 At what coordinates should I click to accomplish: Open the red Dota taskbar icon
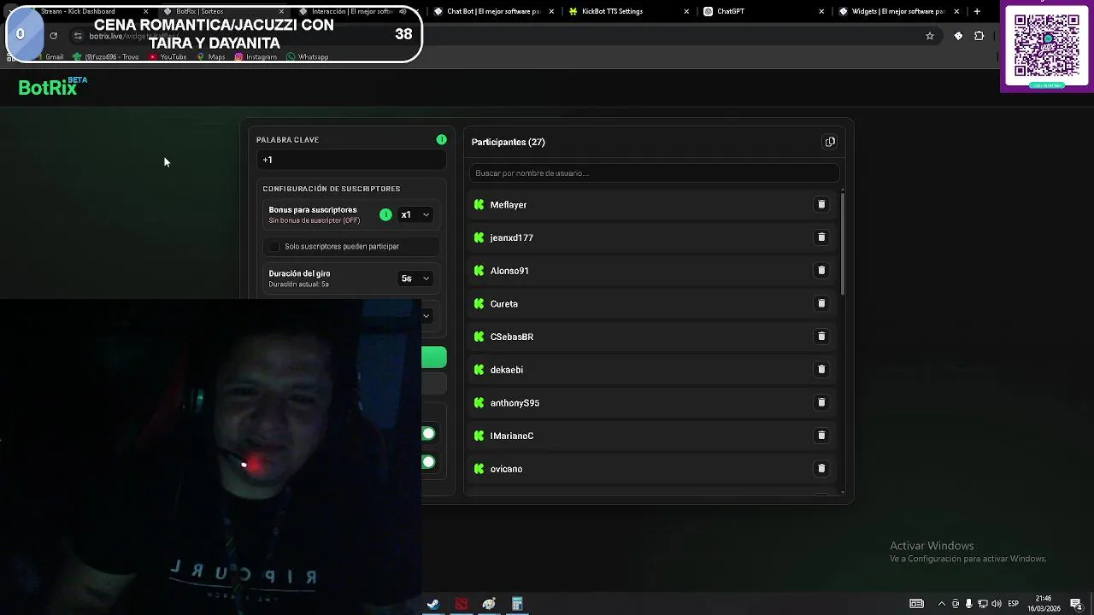[x=462, y=604]
